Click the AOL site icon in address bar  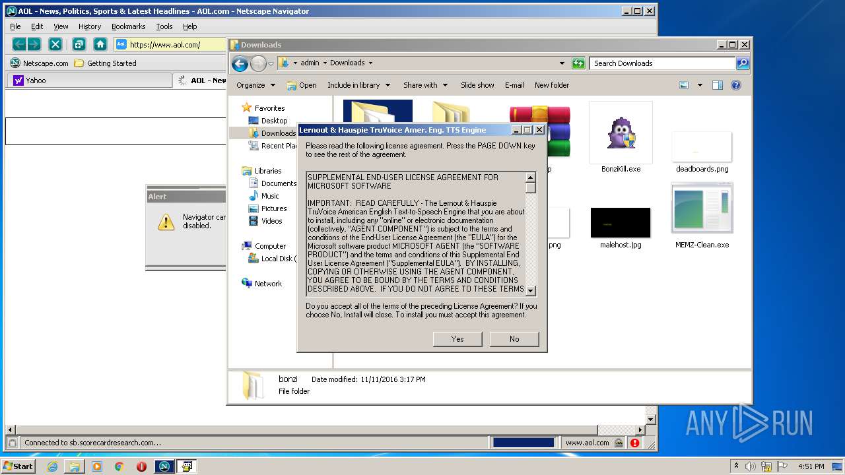point(121,44)
